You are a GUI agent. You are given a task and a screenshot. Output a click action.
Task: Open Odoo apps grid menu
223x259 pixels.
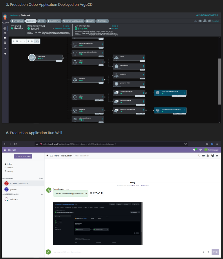point(5,150)
